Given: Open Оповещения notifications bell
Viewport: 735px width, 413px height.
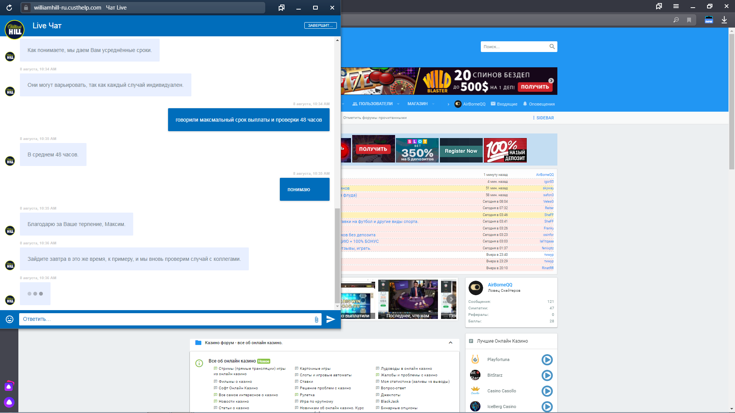Looking at the screenshot, I should click(539, 104).
